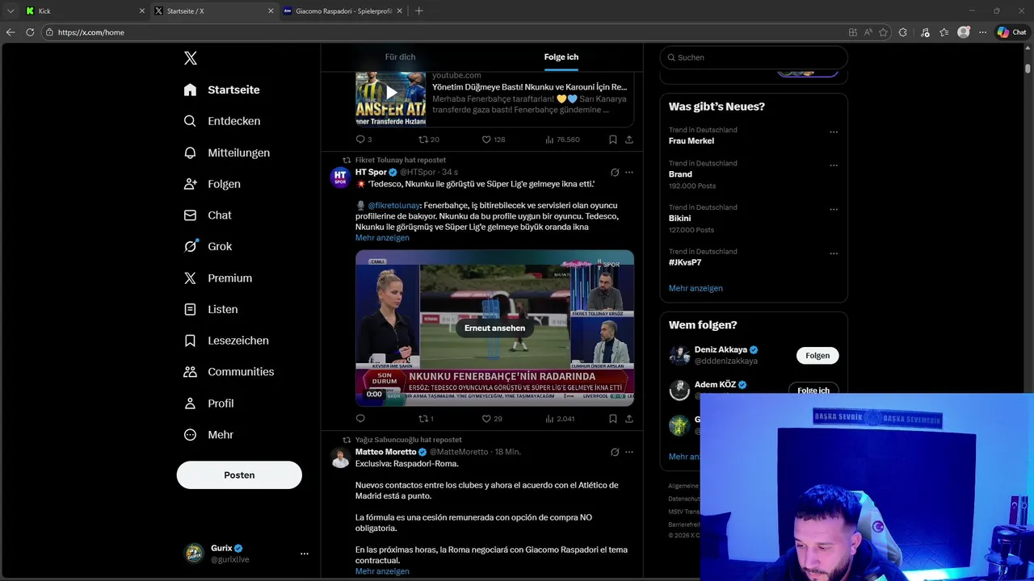Open Listen in sidebar

(x=211, y=309)
